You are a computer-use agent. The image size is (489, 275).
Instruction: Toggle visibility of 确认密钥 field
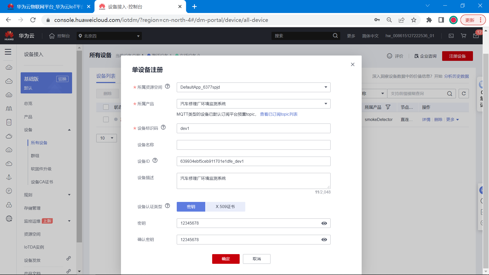pyautogui.click(x=324, y=240)
